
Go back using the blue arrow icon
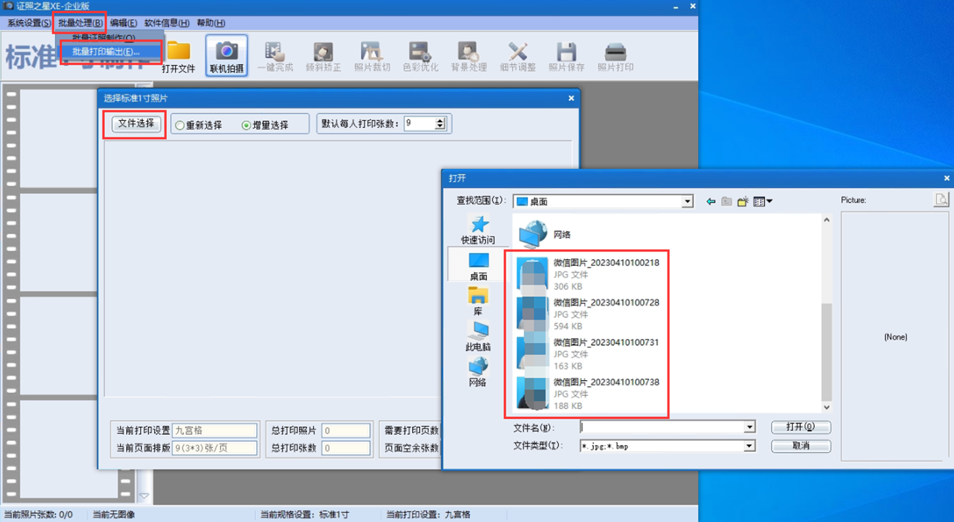[710, 201]
